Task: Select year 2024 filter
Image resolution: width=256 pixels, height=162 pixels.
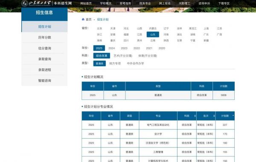Action: 112,48
